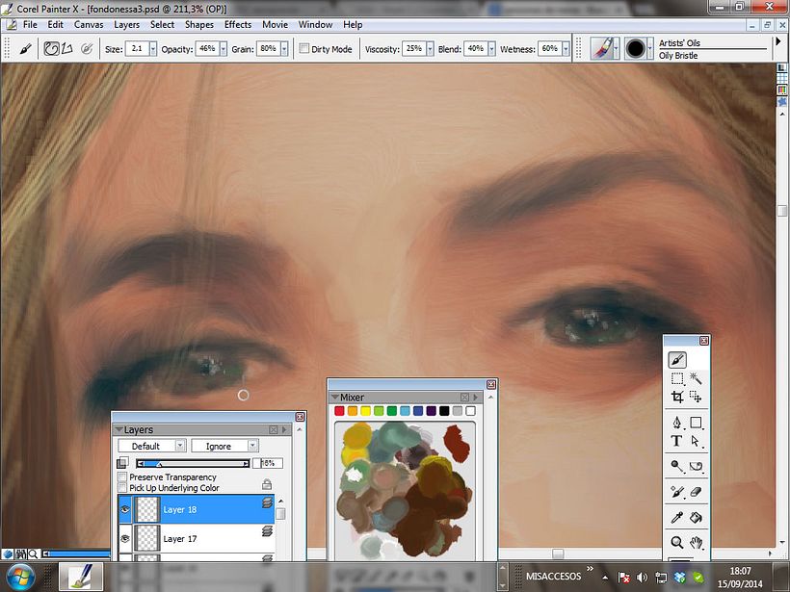The image size is (790, 592).
Task: Pick the Eraser tool
Action: click(696, 492)
